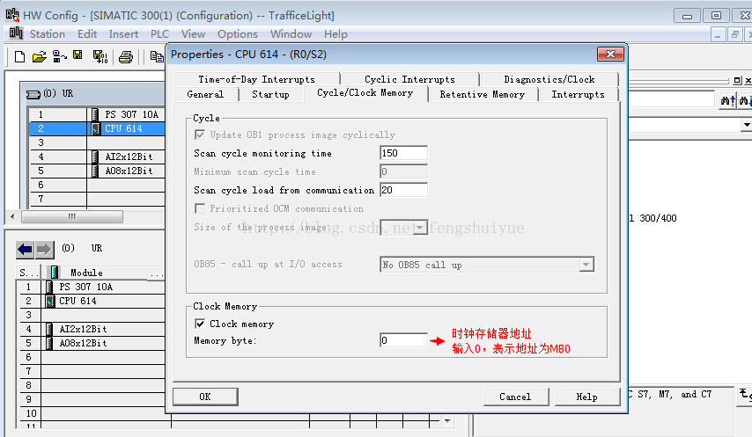Click the Cancel button
This screenshot has height=437, width=752.
coord(515,397)
